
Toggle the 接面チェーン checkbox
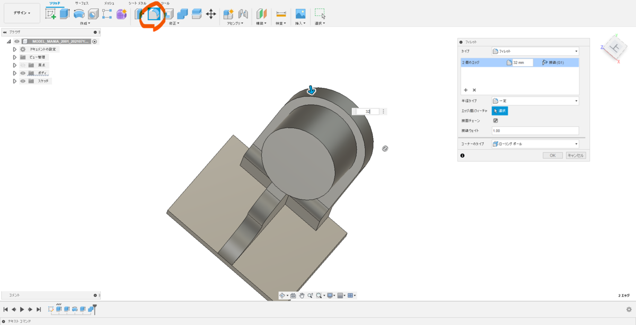pos(496,121)
